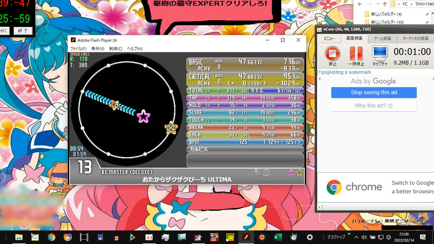
Task: Click the BPM 125 row
Action: pos(245,142)
